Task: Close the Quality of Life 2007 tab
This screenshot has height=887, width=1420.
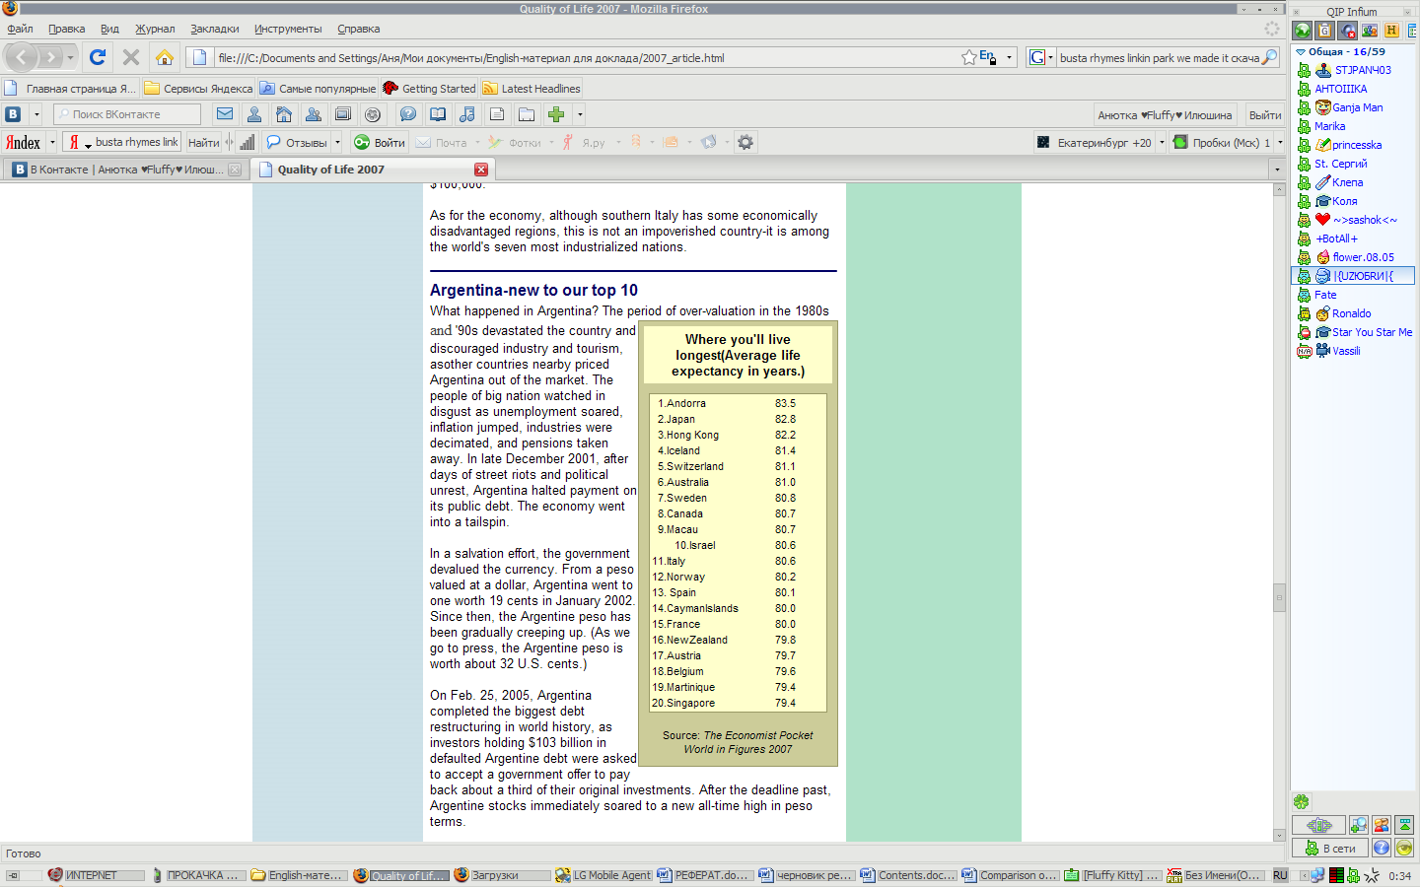Action: 481,170
